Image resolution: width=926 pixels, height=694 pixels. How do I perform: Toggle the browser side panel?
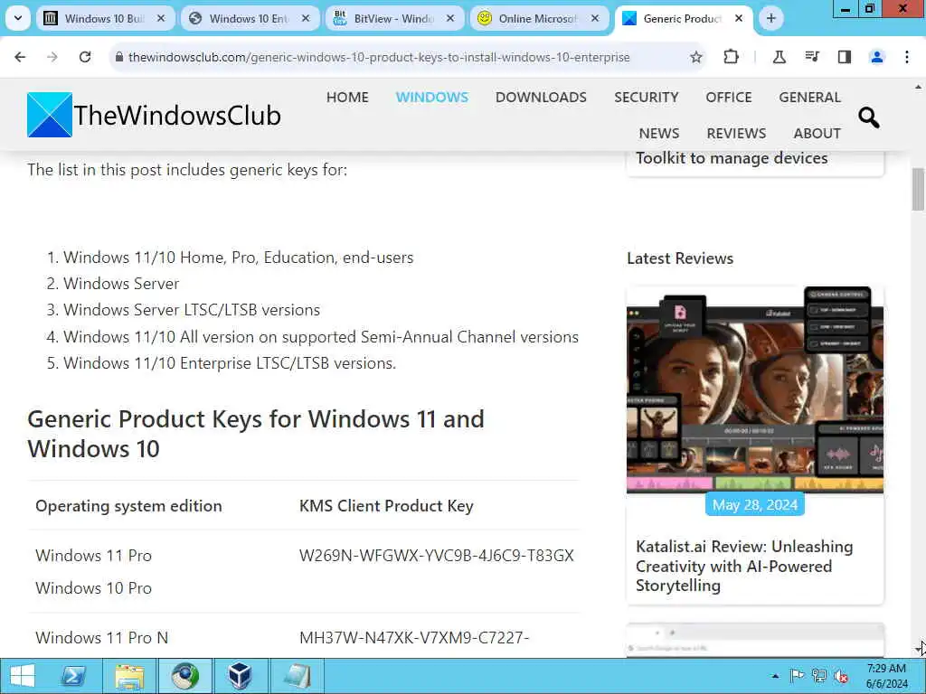tap(845, 57)
